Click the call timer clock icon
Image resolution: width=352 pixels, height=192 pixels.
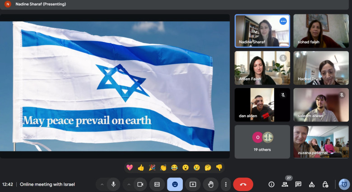coord(344,184)
